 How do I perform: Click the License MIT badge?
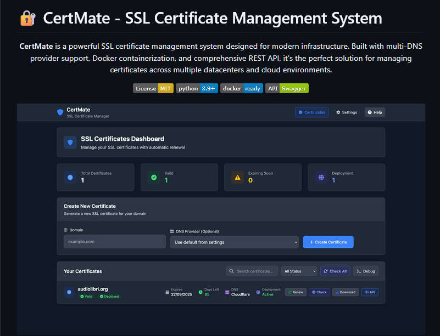153,88
